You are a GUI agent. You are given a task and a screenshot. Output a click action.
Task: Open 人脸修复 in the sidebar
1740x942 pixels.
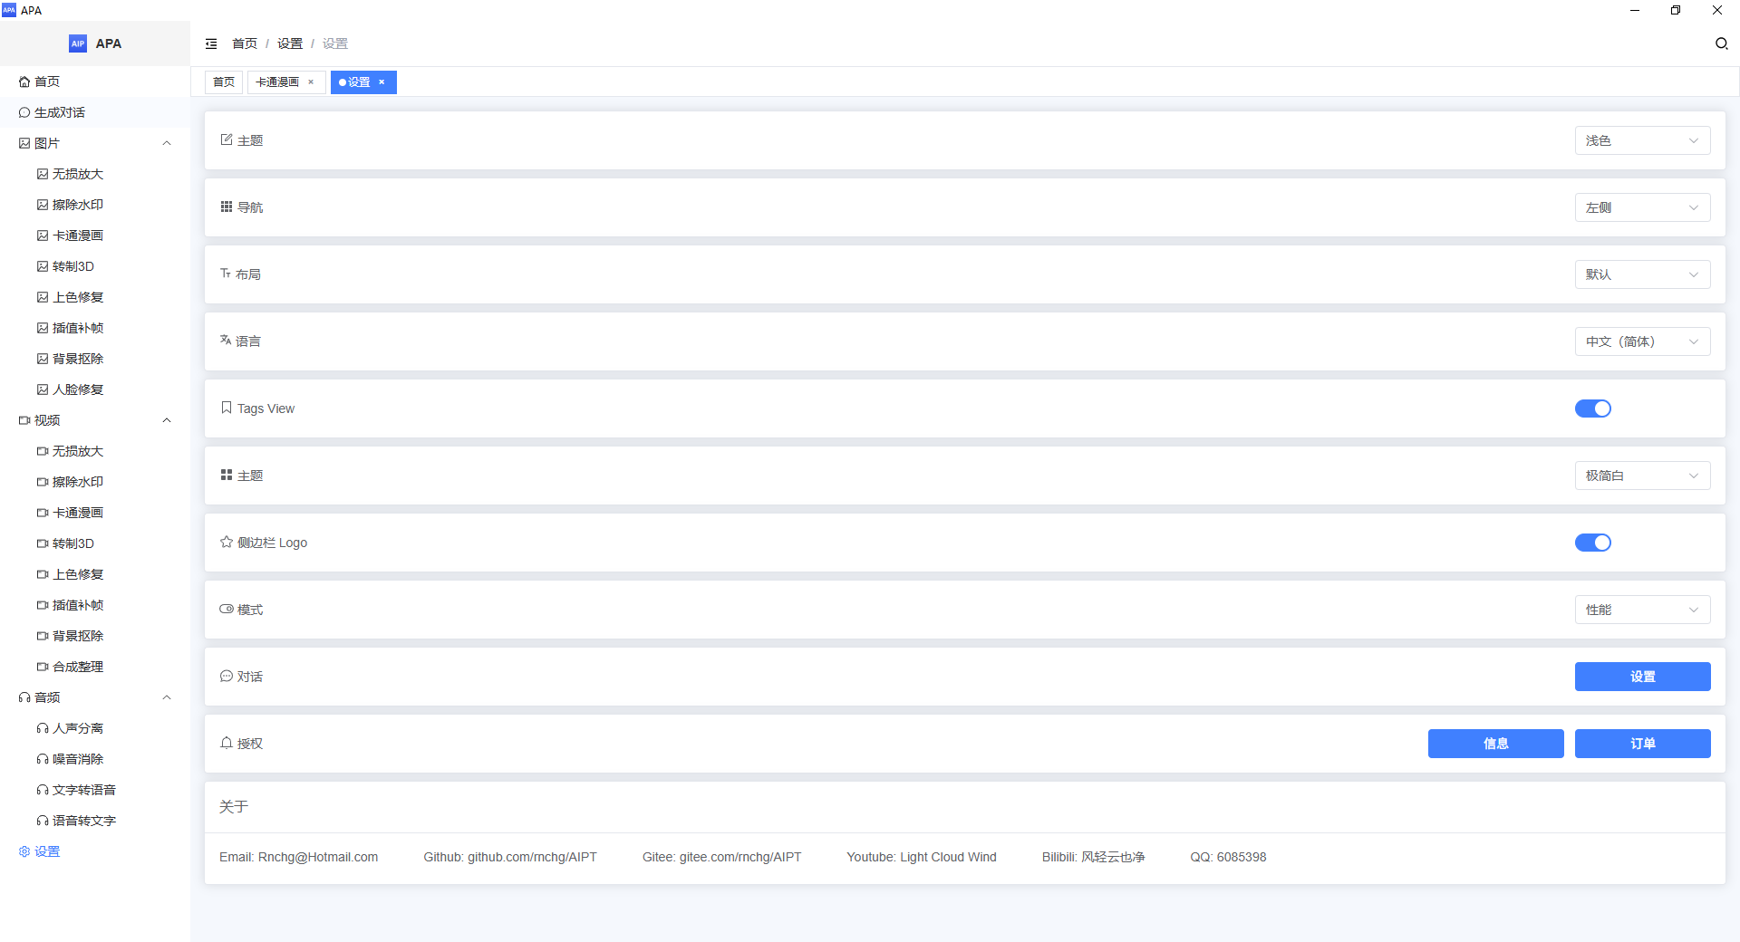pyautogui.click(x=95, y=389)
